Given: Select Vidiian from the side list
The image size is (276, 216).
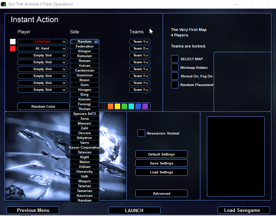Looking at the screenshot, I should 85,167.
